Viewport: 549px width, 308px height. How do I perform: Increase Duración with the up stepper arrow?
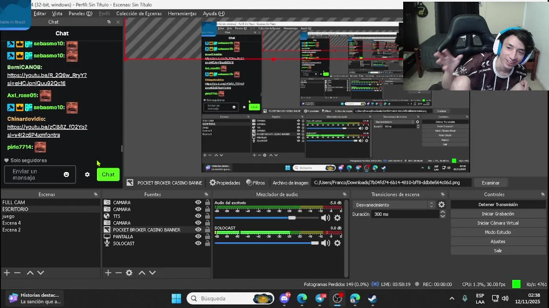pos(443,212)
